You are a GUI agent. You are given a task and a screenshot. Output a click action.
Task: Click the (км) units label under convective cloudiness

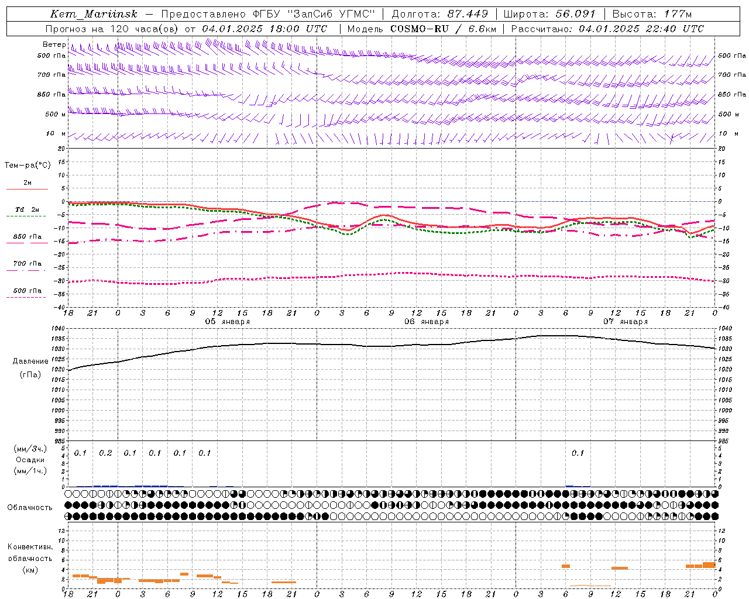[x=30, y=570]
